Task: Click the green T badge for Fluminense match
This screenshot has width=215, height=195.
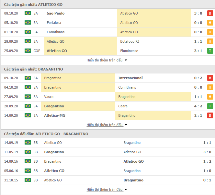Action: click(210, 51)
